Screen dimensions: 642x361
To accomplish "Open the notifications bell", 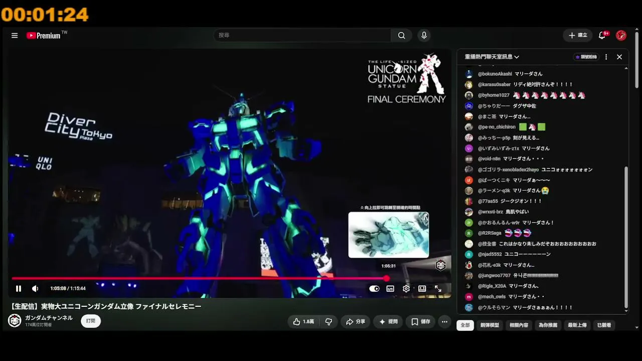I will point(602,36).
